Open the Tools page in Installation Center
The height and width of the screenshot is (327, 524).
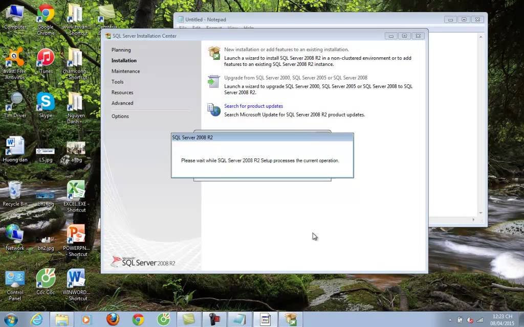click(x=117, y=82)
